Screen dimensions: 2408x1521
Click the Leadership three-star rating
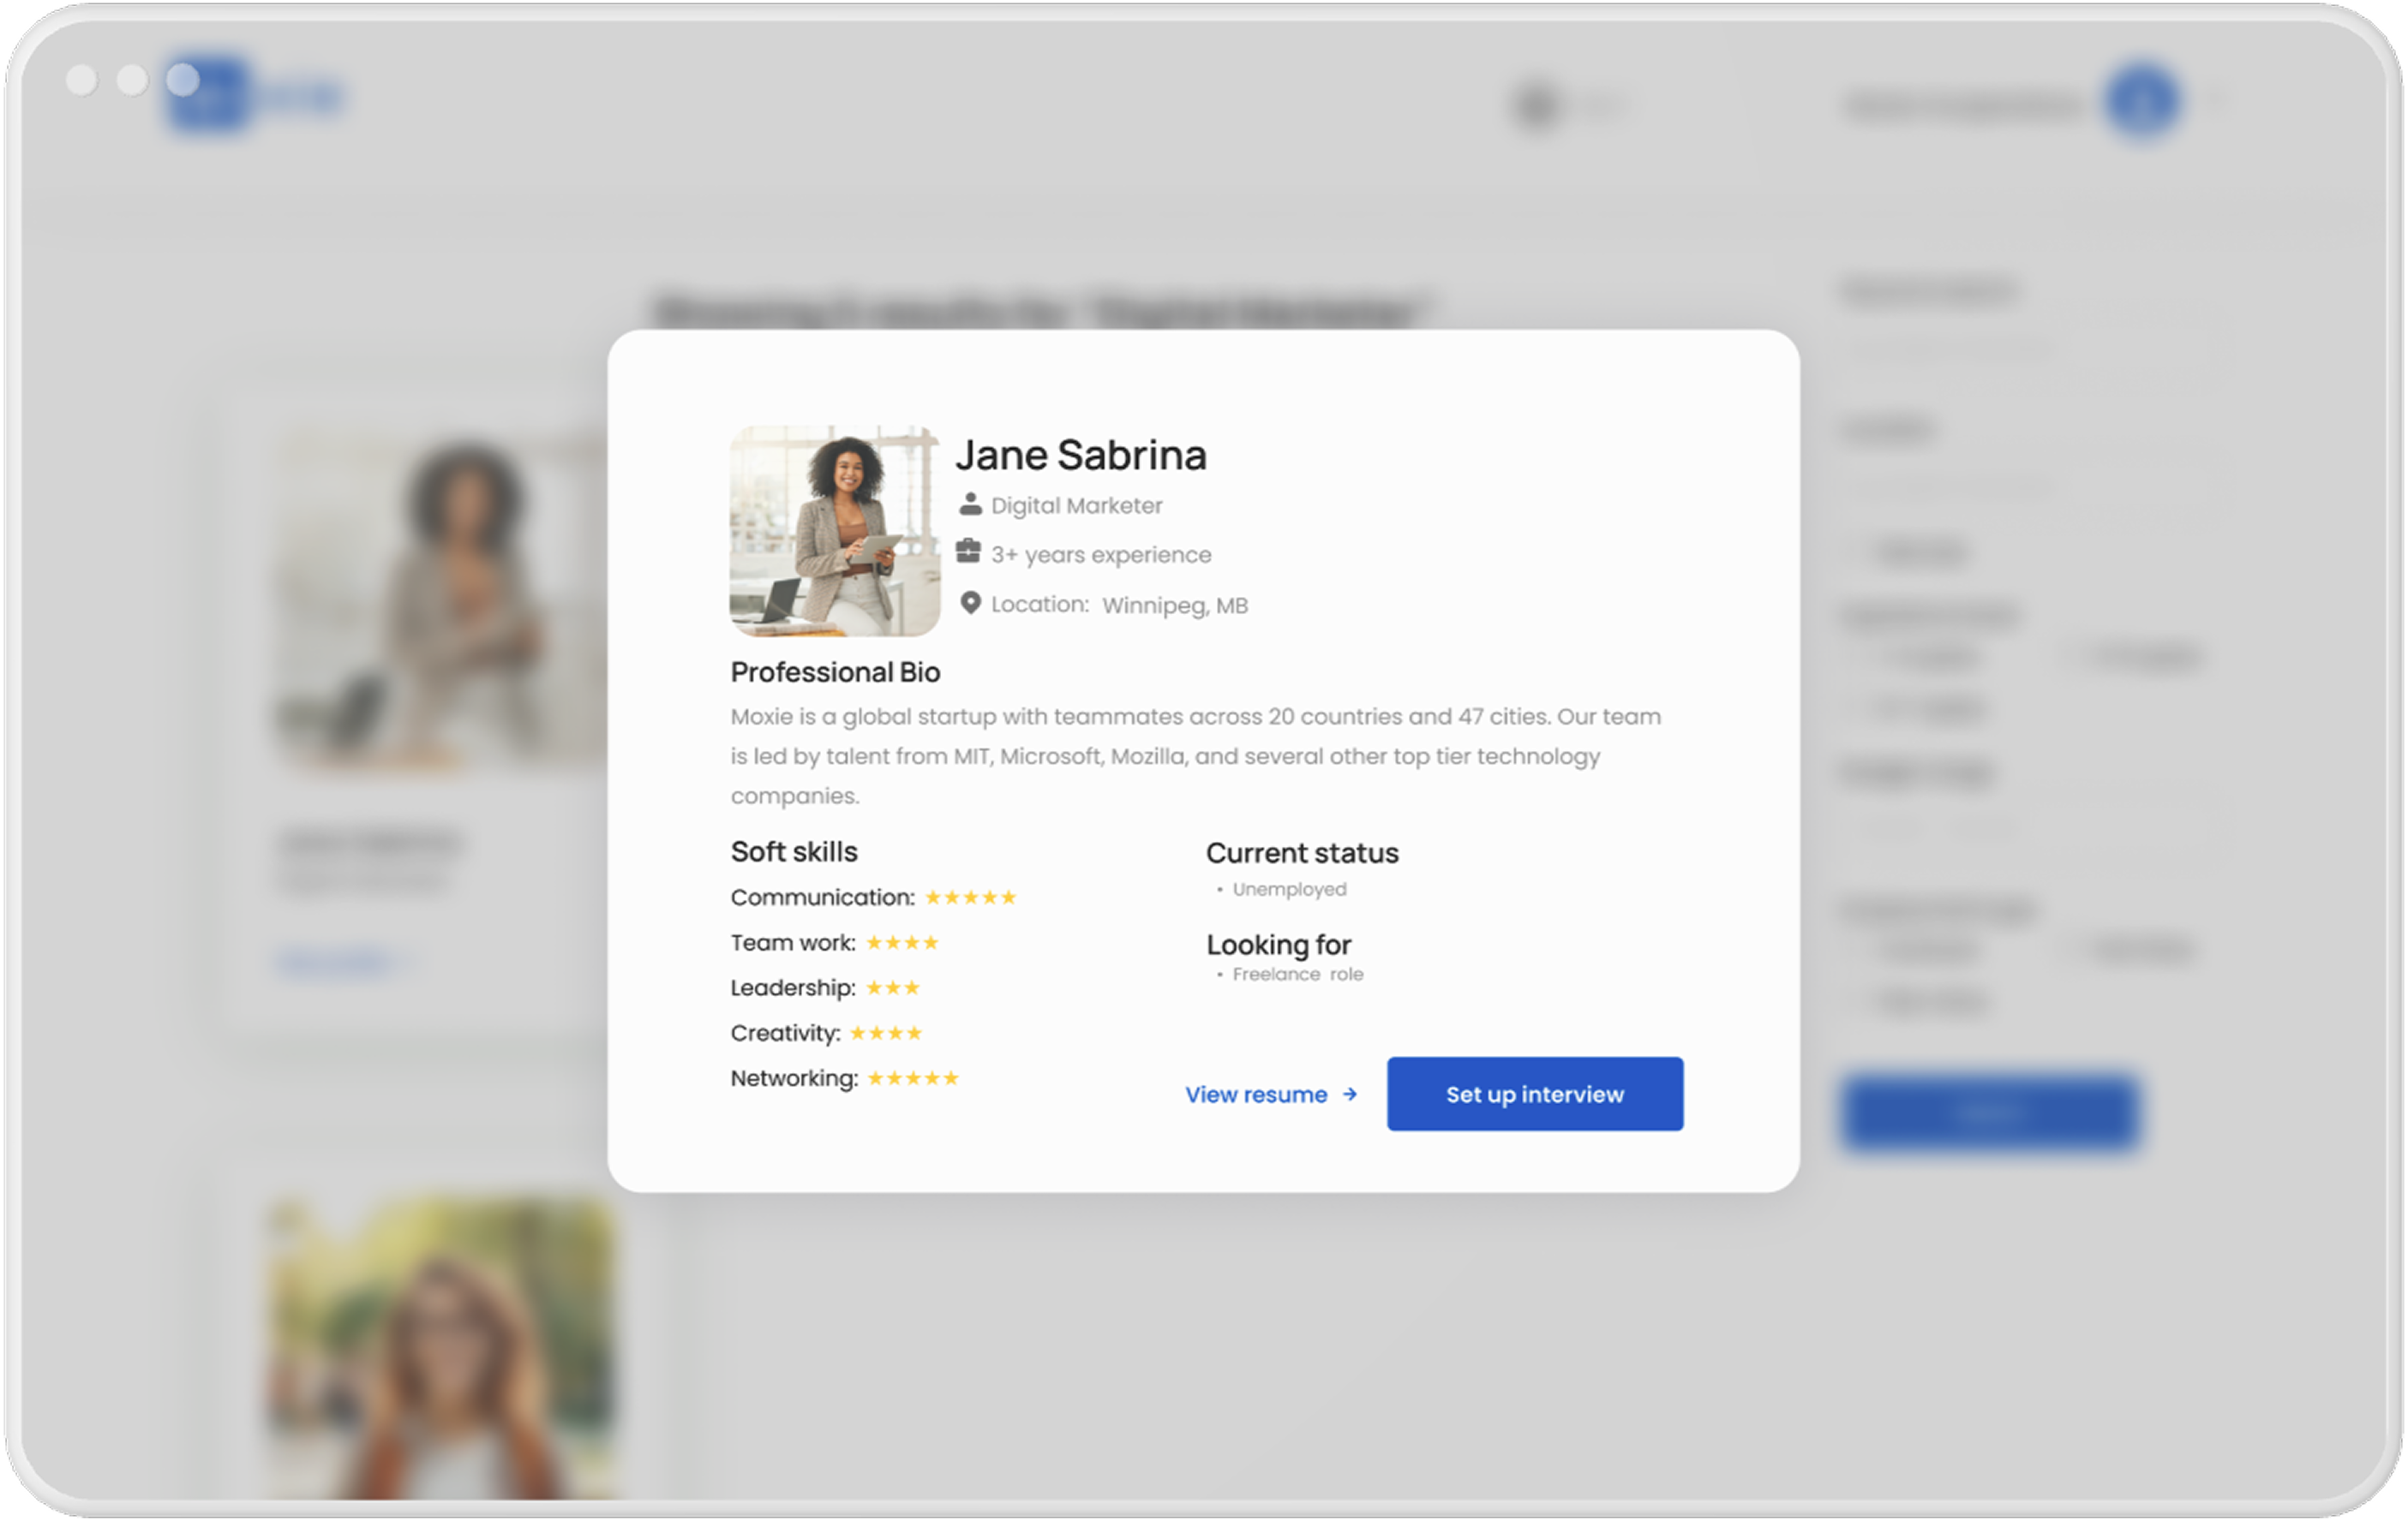pos(892,988)
